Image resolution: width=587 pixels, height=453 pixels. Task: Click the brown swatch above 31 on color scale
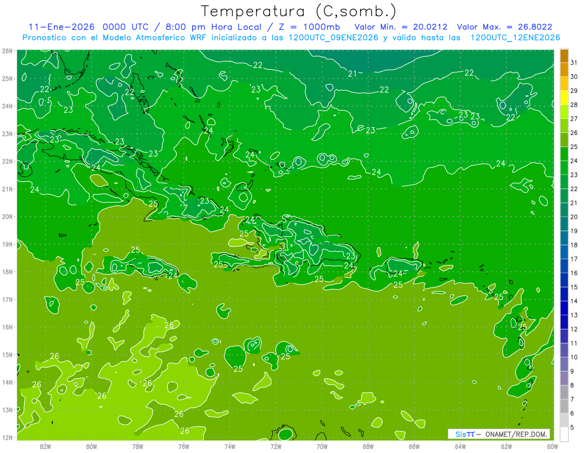[564, 56]
